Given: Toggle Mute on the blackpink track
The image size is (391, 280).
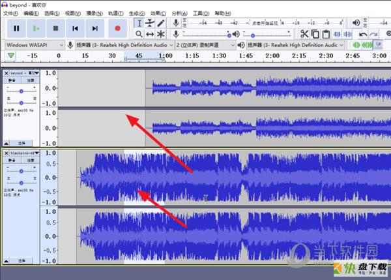Looking at the screenshot, I should click(x=12, y=161).
